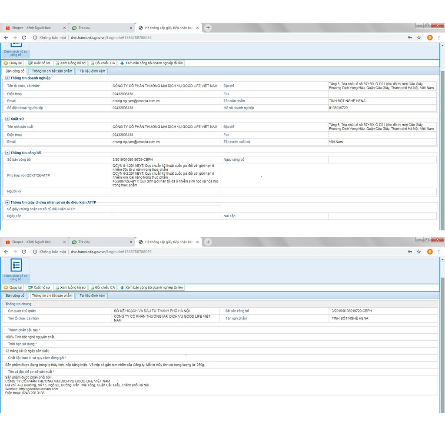Click Đối chiếu CA in upper toolbar

pyautogui.click(x=103, y=63)
